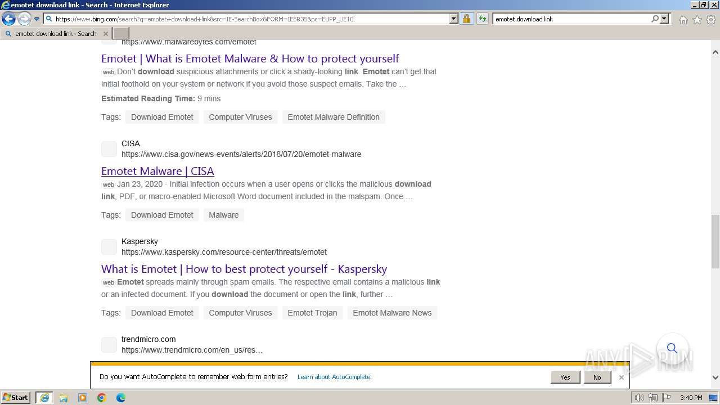Click 'Download Emotet' tag under CISA result

pos(162,215)
